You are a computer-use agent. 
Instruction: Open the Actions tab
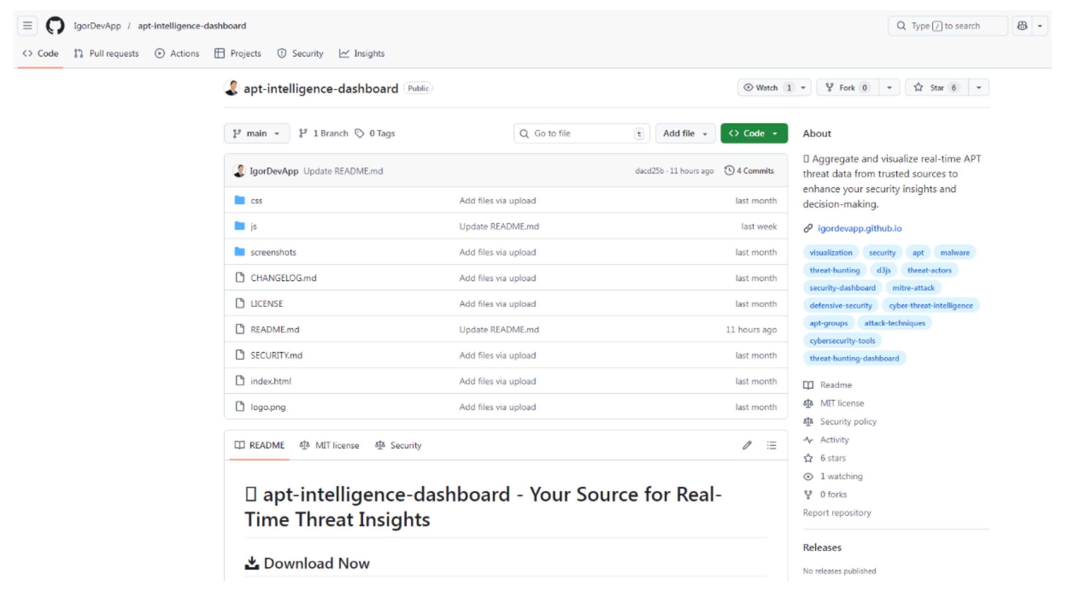pos(177,53)
